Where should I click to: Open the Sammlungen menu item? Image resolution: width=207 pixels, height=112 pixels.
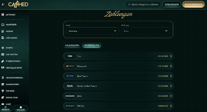pyautogui.click(x=12, y=84)
